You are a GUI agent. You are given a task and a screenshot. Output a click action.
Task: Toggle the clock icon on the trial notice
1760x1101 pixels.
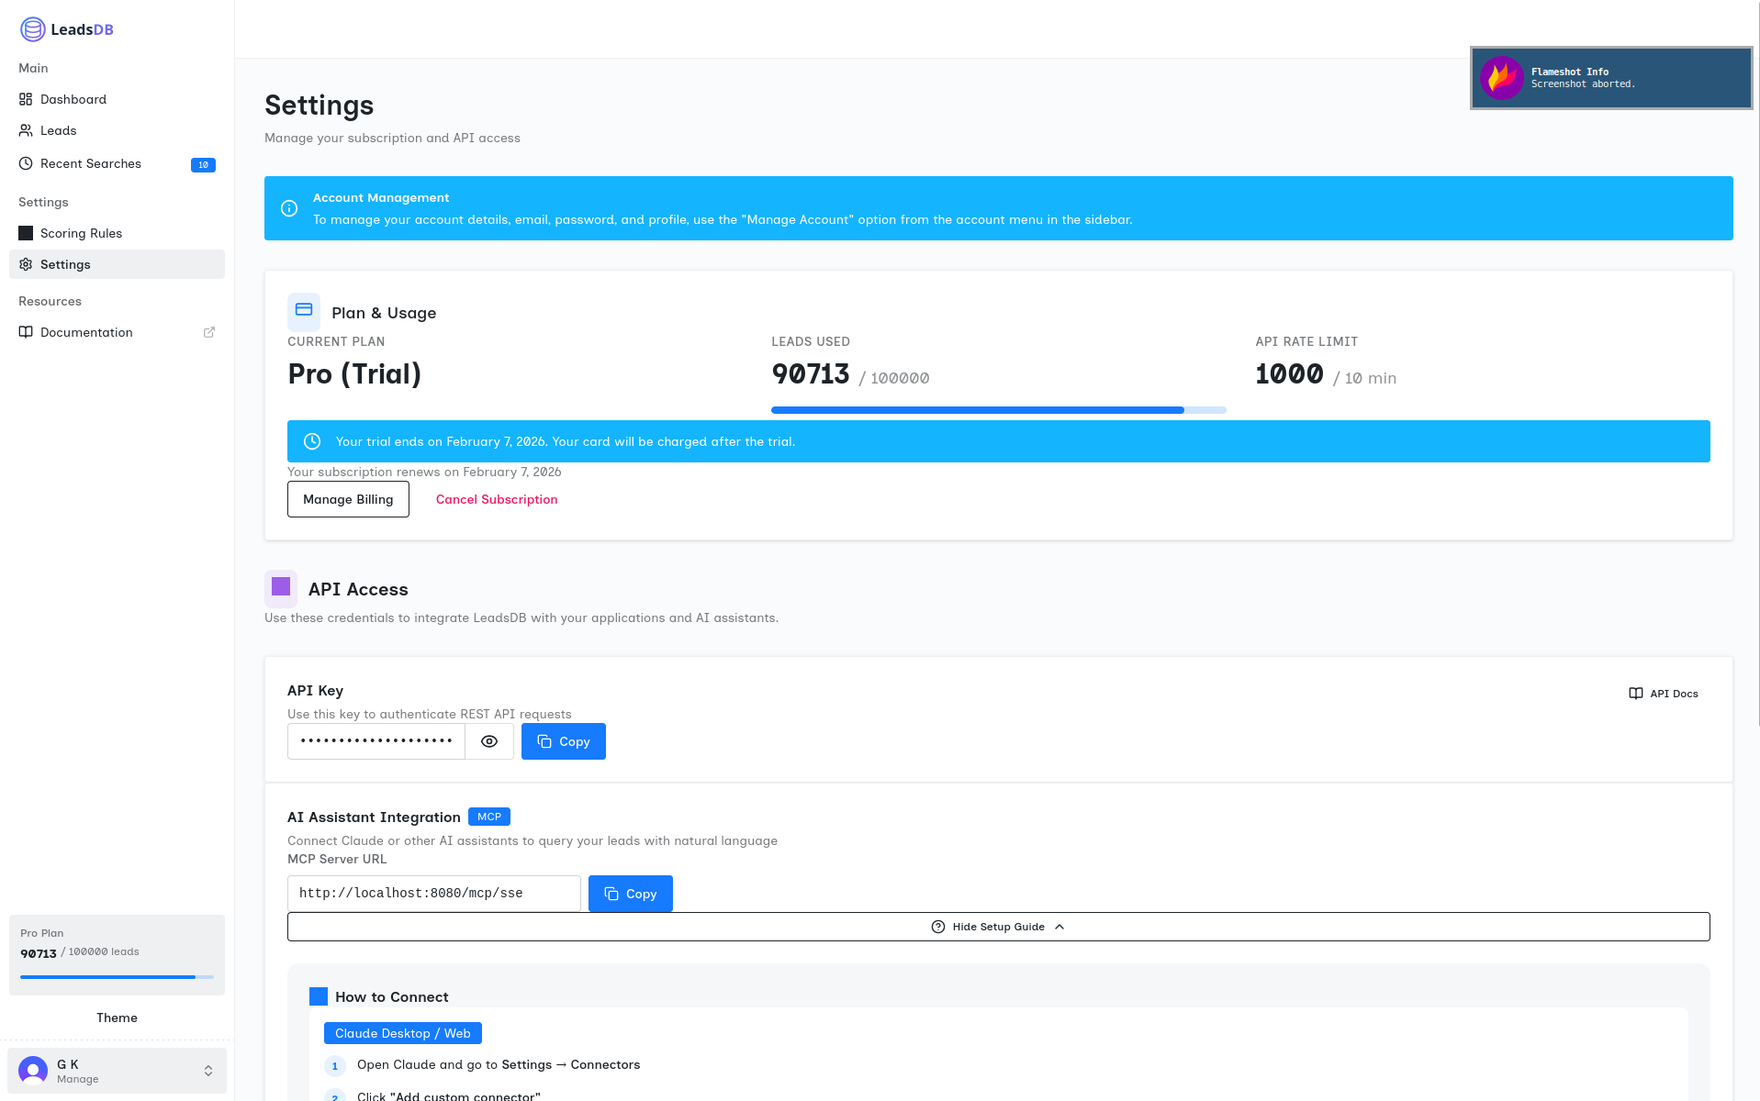pyautogui.click(x=312, y=441)
